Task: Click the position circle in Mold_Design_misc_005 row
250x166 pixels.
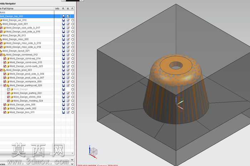Action: pyautogui.click(x=72, y=39)
